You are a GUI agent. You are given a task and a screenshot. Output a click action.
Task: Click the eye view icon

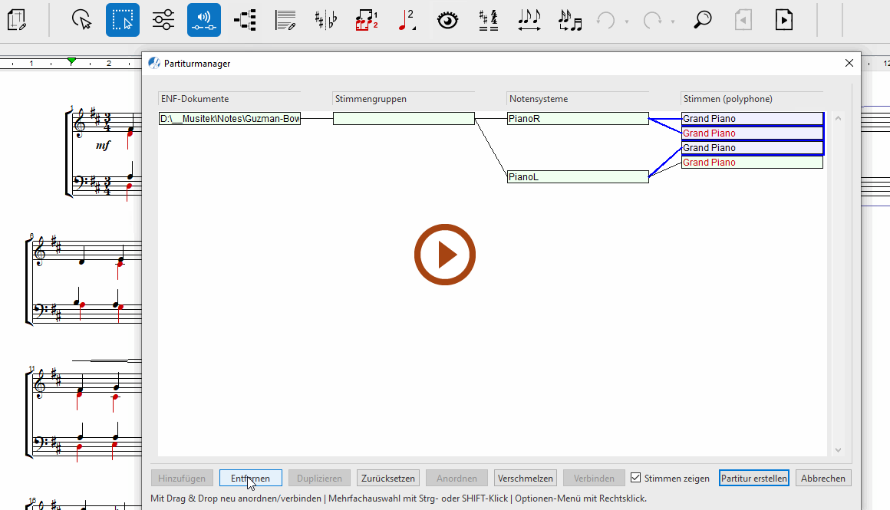click(x=447, y=20)
